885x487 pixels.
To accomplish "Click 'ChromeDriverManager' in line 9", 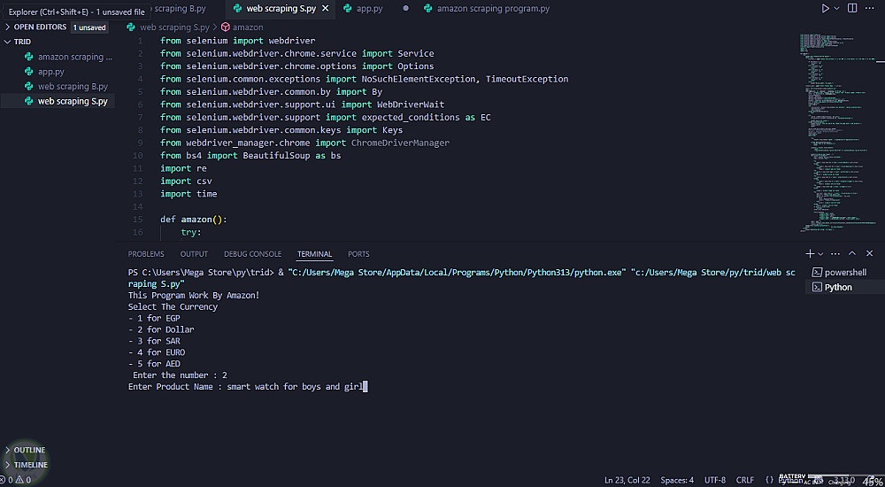I will [400, 143].
